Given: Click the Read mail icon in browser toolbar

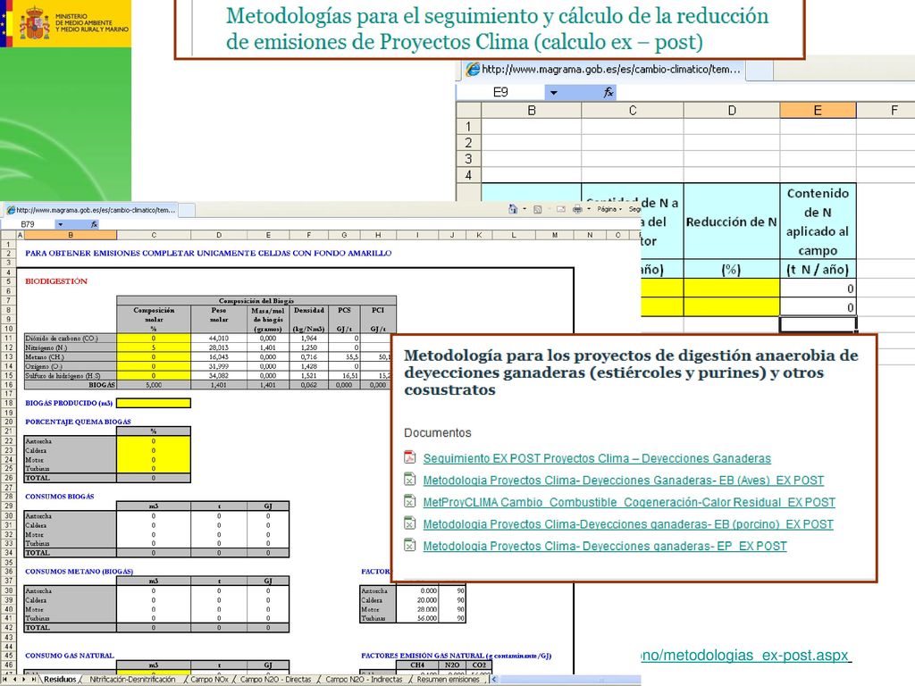Looking at the screenshot, I should [x=561, y=209].
